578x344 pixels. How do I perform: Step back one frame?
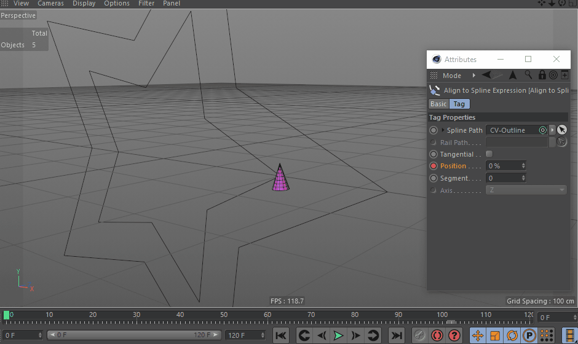tap(322, 335)
